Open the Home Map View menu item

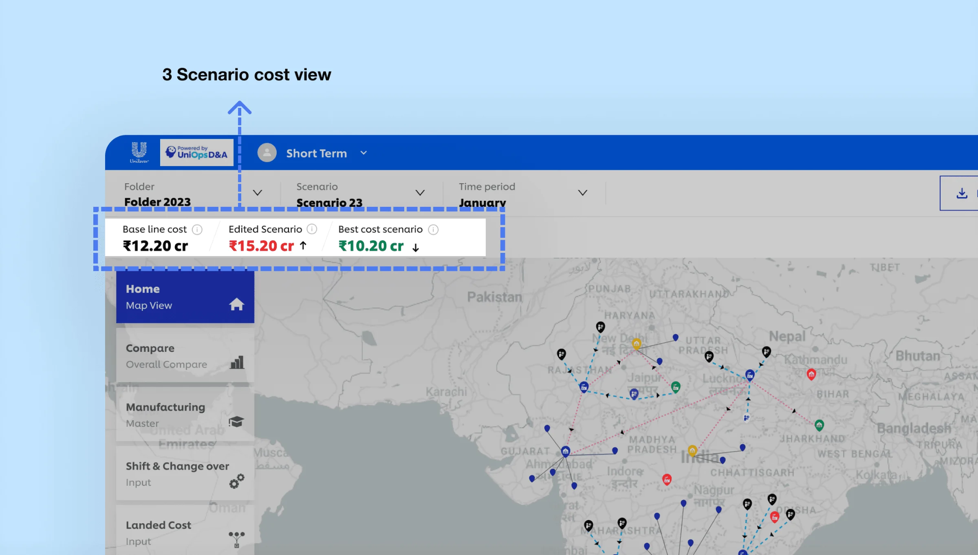point(185,297)
